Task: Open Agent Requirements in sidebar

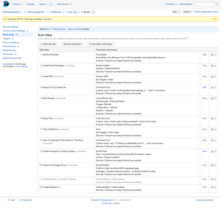Action: (12, 58)
